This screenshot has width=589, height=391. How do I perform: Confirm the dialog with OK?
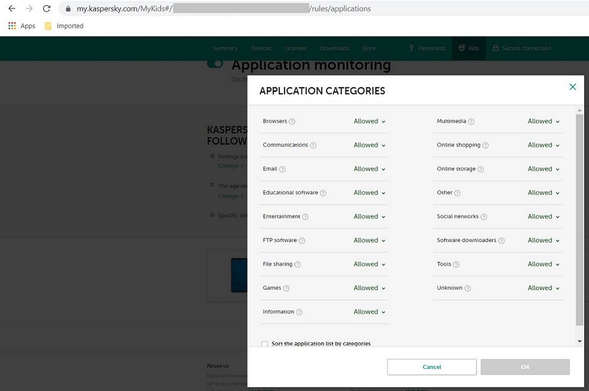click(x=525, y=367)
